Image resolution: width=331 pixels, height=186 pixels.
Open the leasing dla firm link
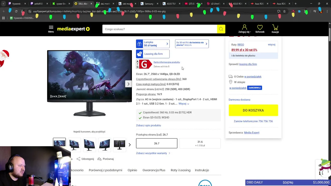248,64
